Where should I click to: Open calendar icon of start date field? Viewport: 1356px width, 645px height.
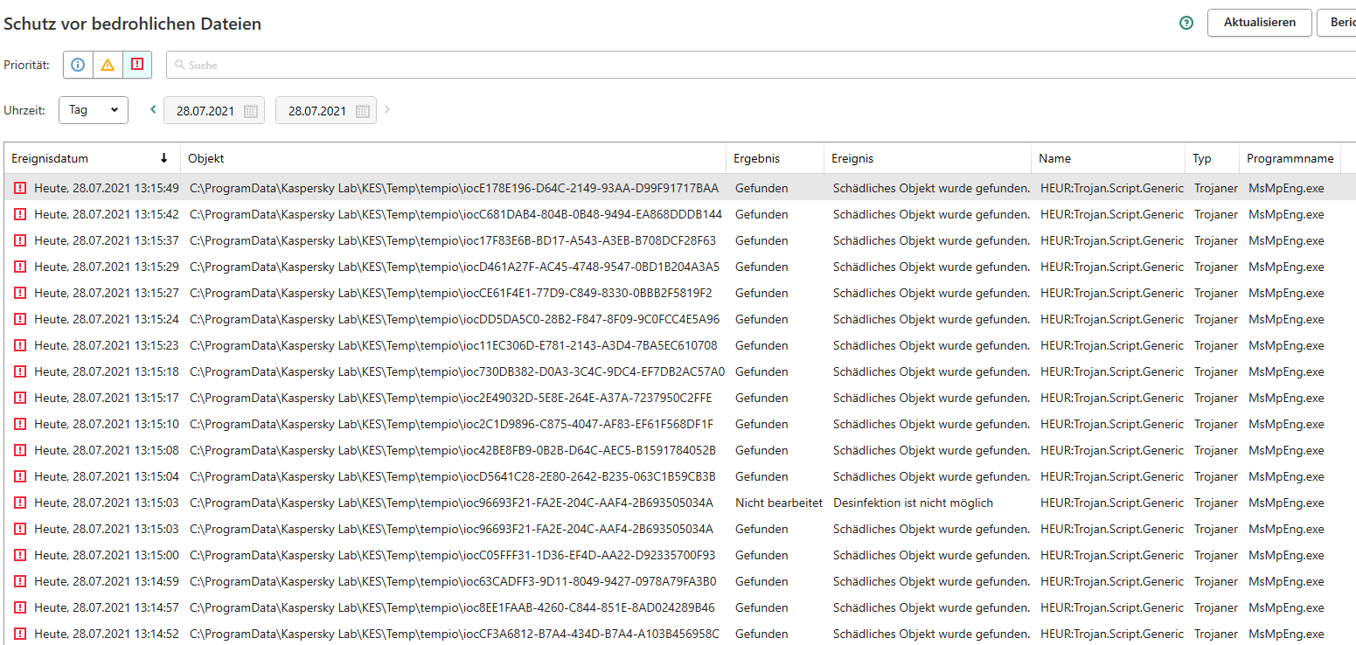251,111
